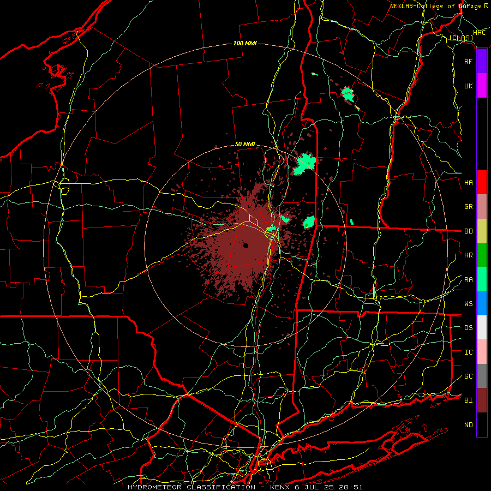Click the Hydrometeor Classification KENX timestamp caption
This screenshot has width=491, height=491.
245,487
